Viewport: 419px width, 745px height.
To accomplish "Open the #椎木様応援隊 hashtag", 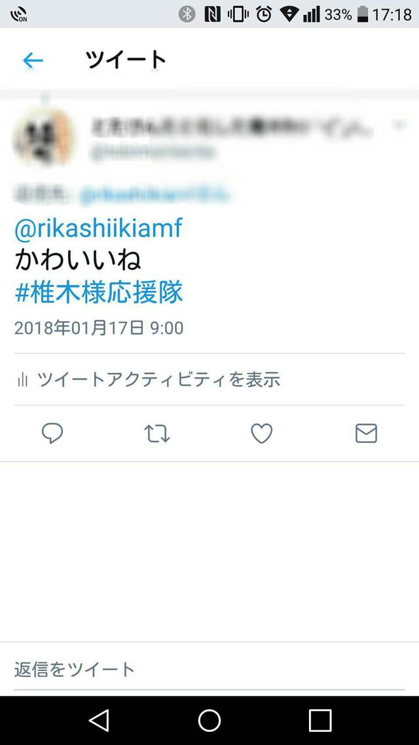I will (99, 292).
